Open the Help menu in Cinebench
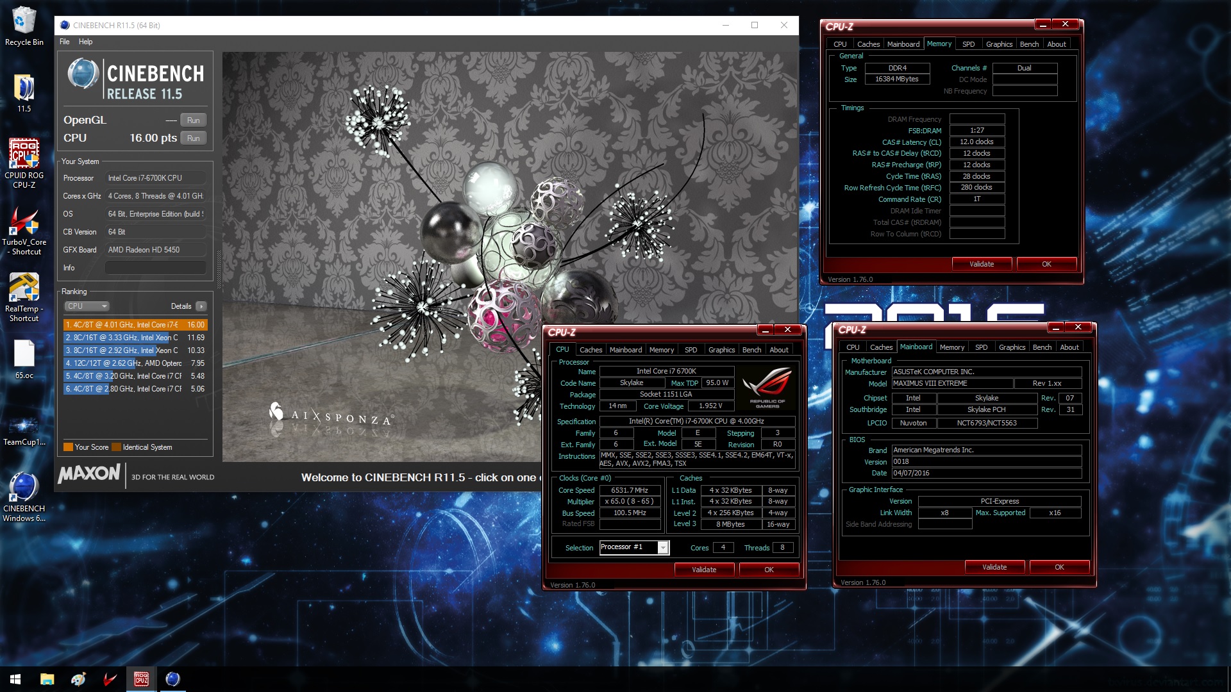The height and width of the screenshot is (692, 1231). pyautogui.click(x=85, y=42)
